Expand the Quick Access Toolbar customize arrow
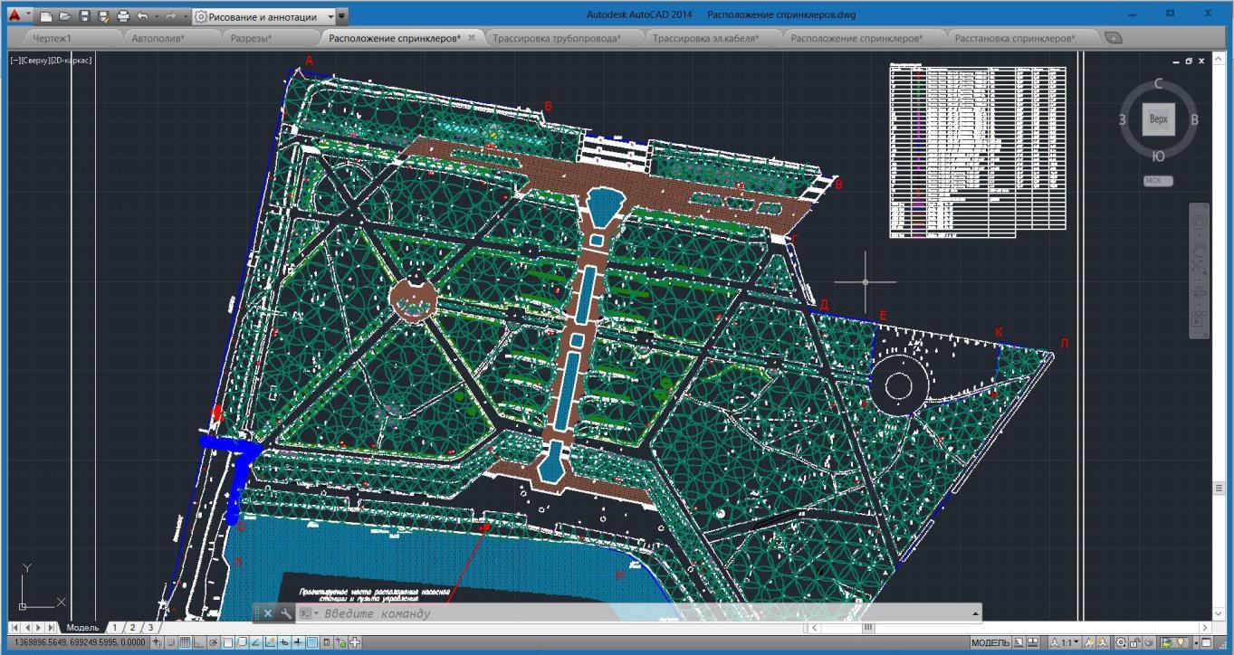This screenshot has width=1234, height=655. (341, 16)
